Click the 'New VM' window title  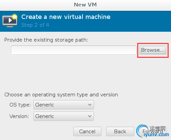(85, 5)
